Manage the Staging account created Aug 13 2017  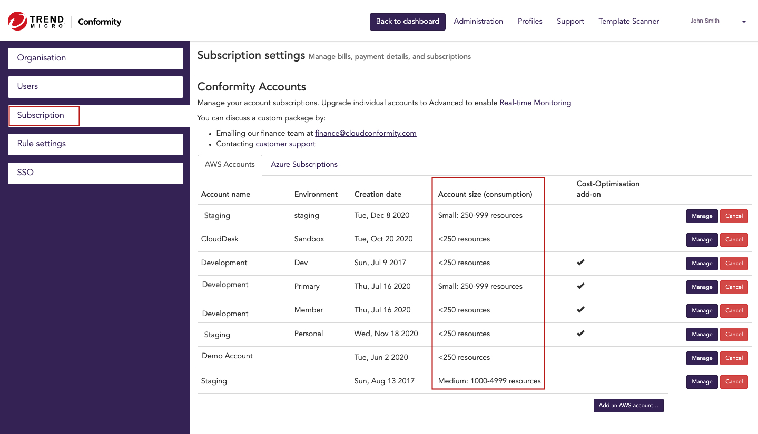click(702, 382)
